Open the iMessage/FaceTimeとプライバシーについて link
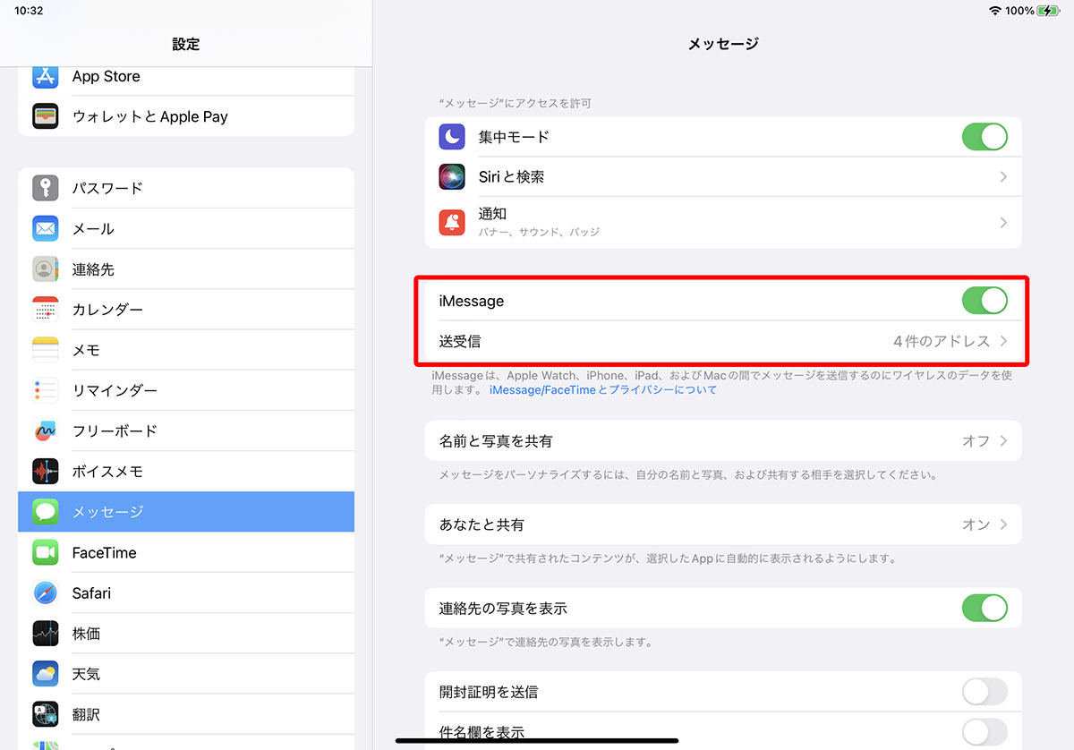 point(603,390)
